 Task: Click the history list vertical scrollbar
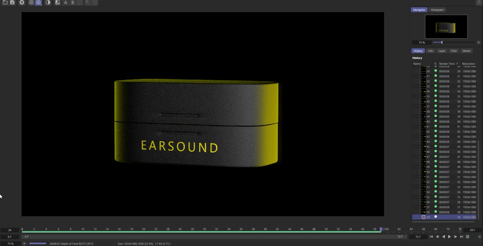pos(478,180)
